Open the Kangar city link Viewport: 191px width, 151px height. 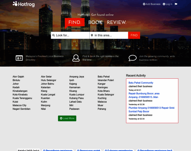[x=102, y=84]
